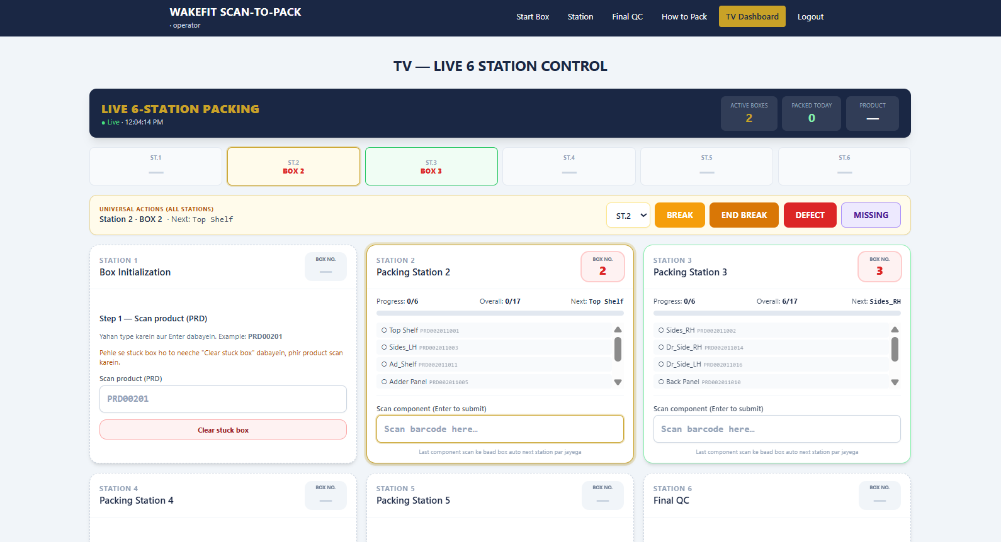Screen dimensions: 1001x542
Task: Click the Packed Today stat card
Action: point(812,113)
